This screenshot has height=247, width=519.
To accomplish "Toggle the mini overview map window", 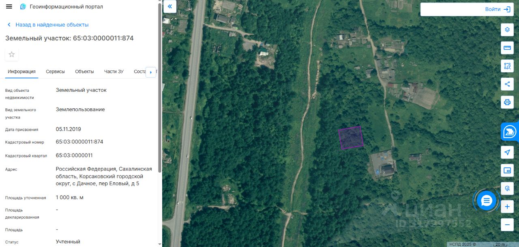I will [507, 171].
